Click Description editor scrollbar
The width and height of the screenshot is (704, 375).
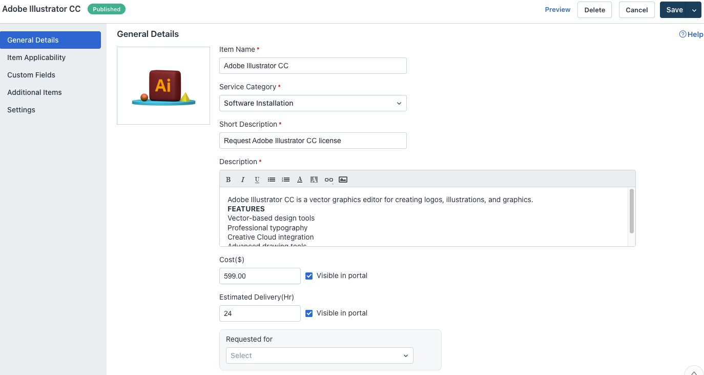pyautogui.click(x=632, y=211)
